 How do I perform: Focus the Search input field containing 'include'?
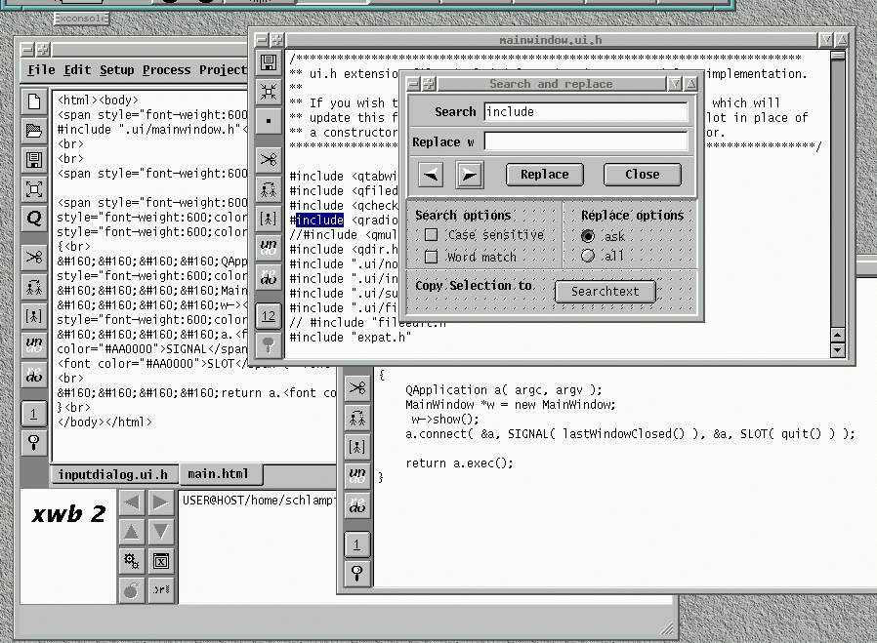[586, 112]
